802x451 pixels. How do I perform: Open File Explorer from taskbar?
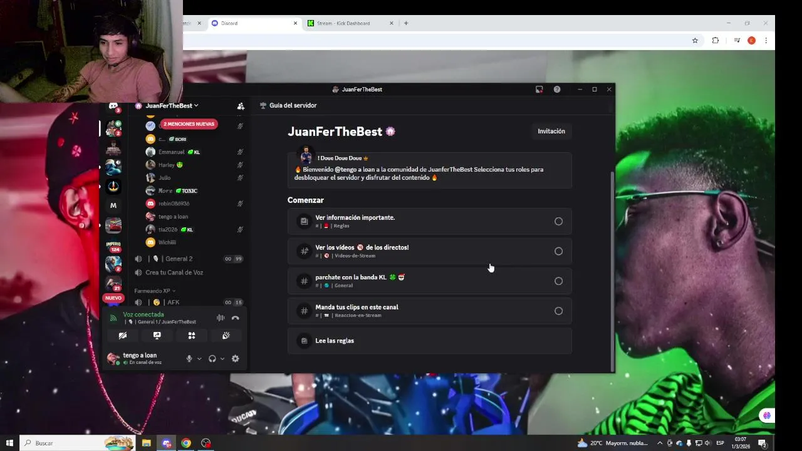coord(146,443)
